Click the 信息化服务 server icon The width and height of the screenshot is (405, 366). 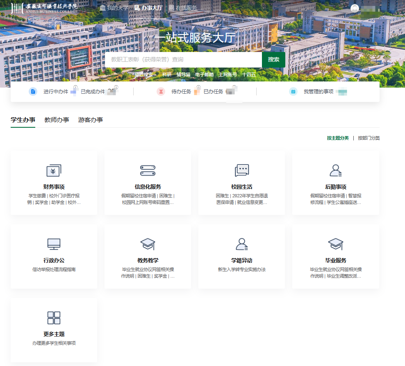(x=148, y=170)
